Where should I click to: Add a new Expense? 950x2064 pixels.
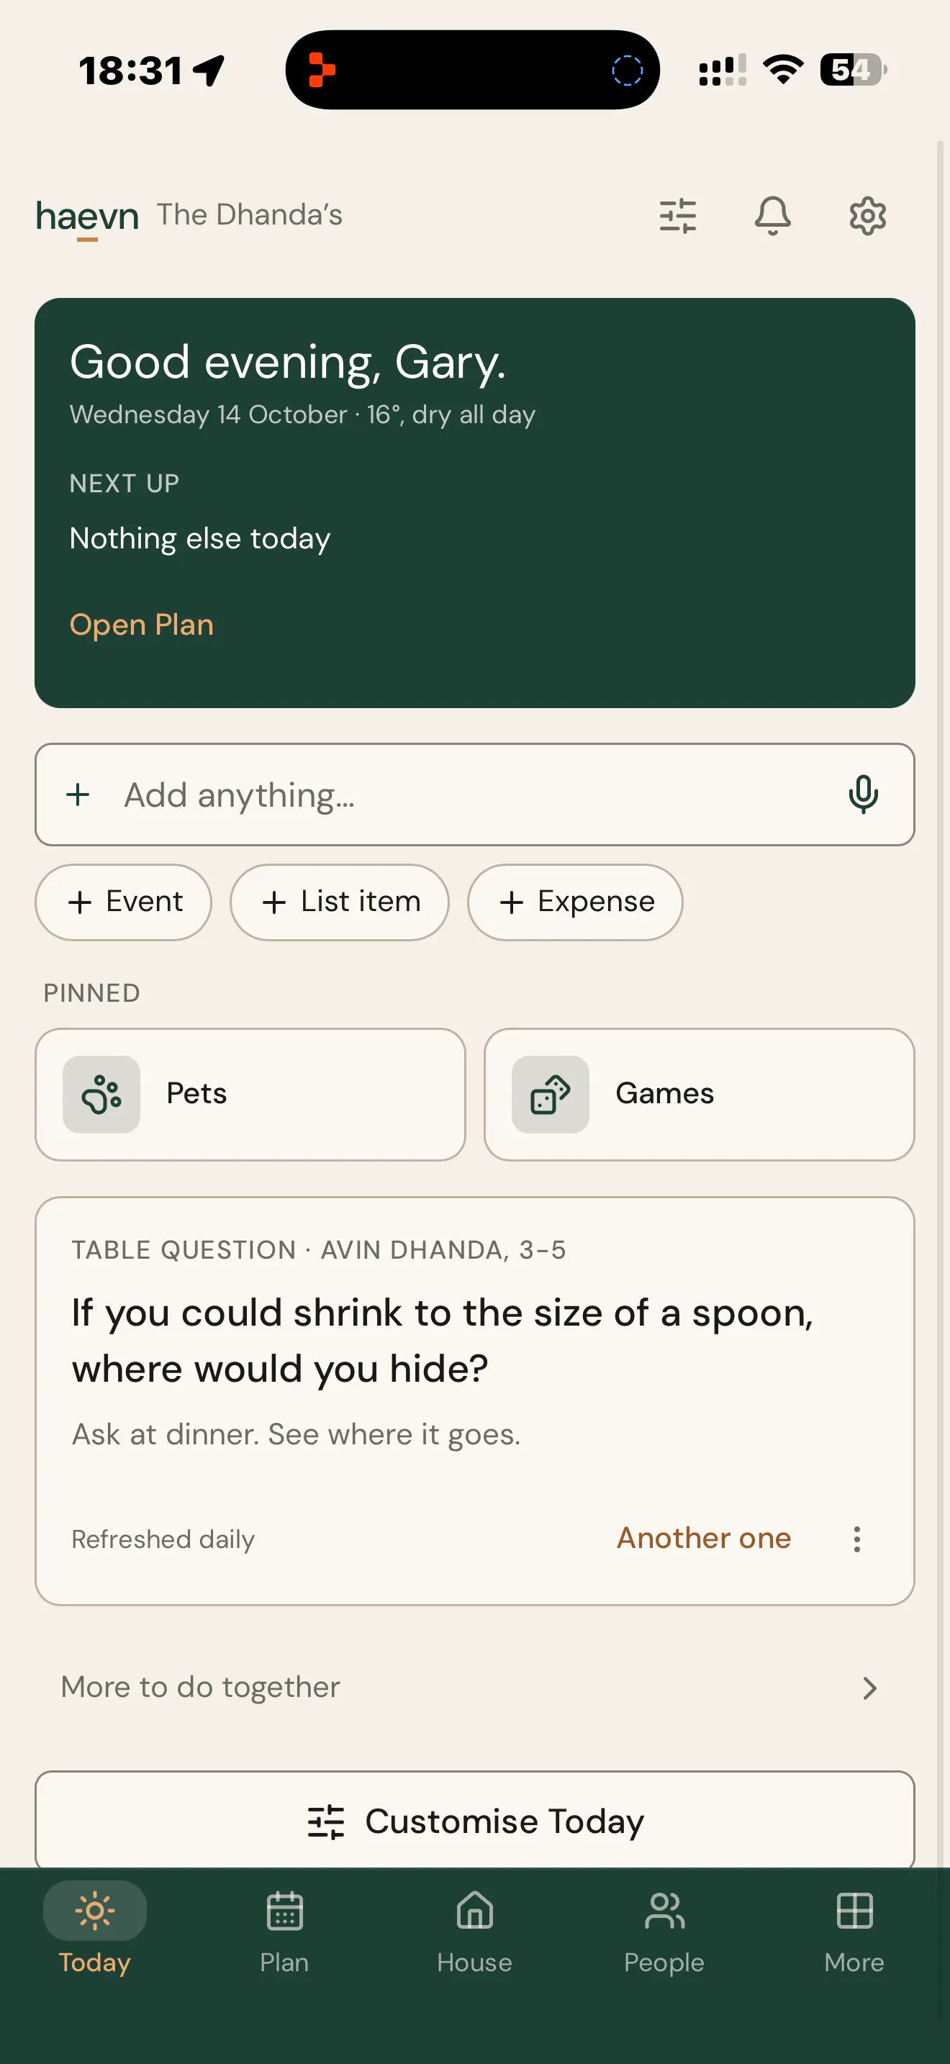tap(575, 902)
